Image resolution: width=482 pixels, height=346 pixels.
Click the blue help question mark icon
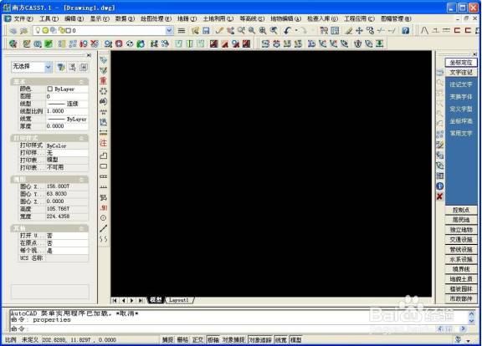[406, 30]
